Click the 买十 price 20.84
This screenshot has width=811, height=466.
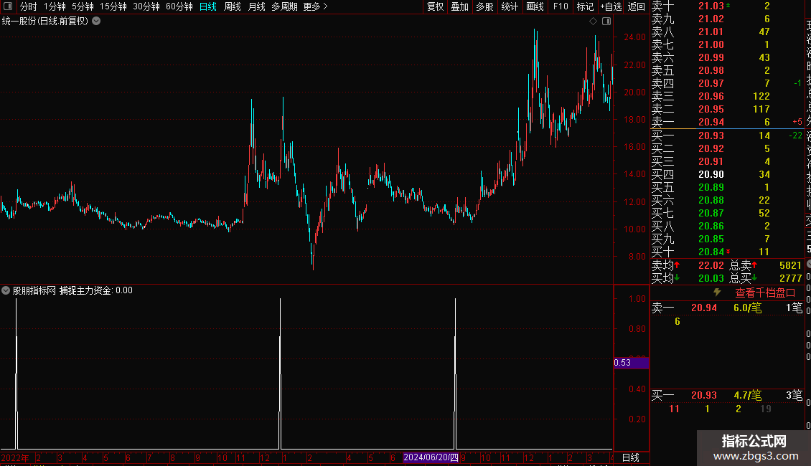coord(711,252)
